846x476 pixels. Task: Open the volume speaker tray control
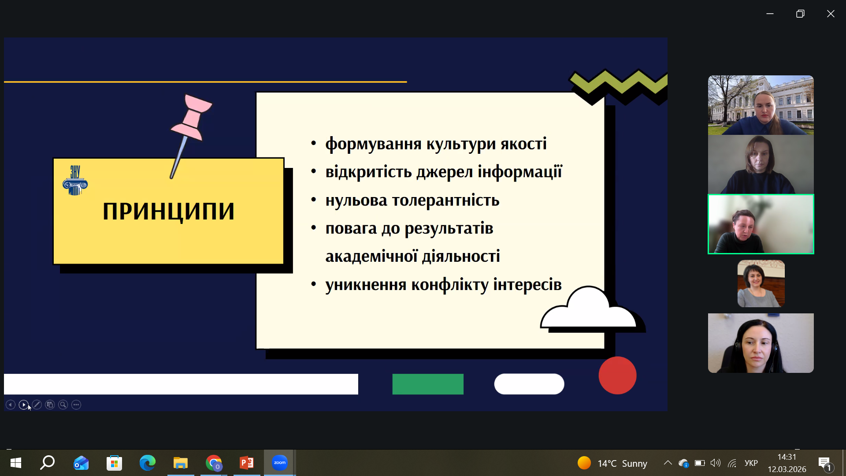pyautogui.click(x=716, y=463)
